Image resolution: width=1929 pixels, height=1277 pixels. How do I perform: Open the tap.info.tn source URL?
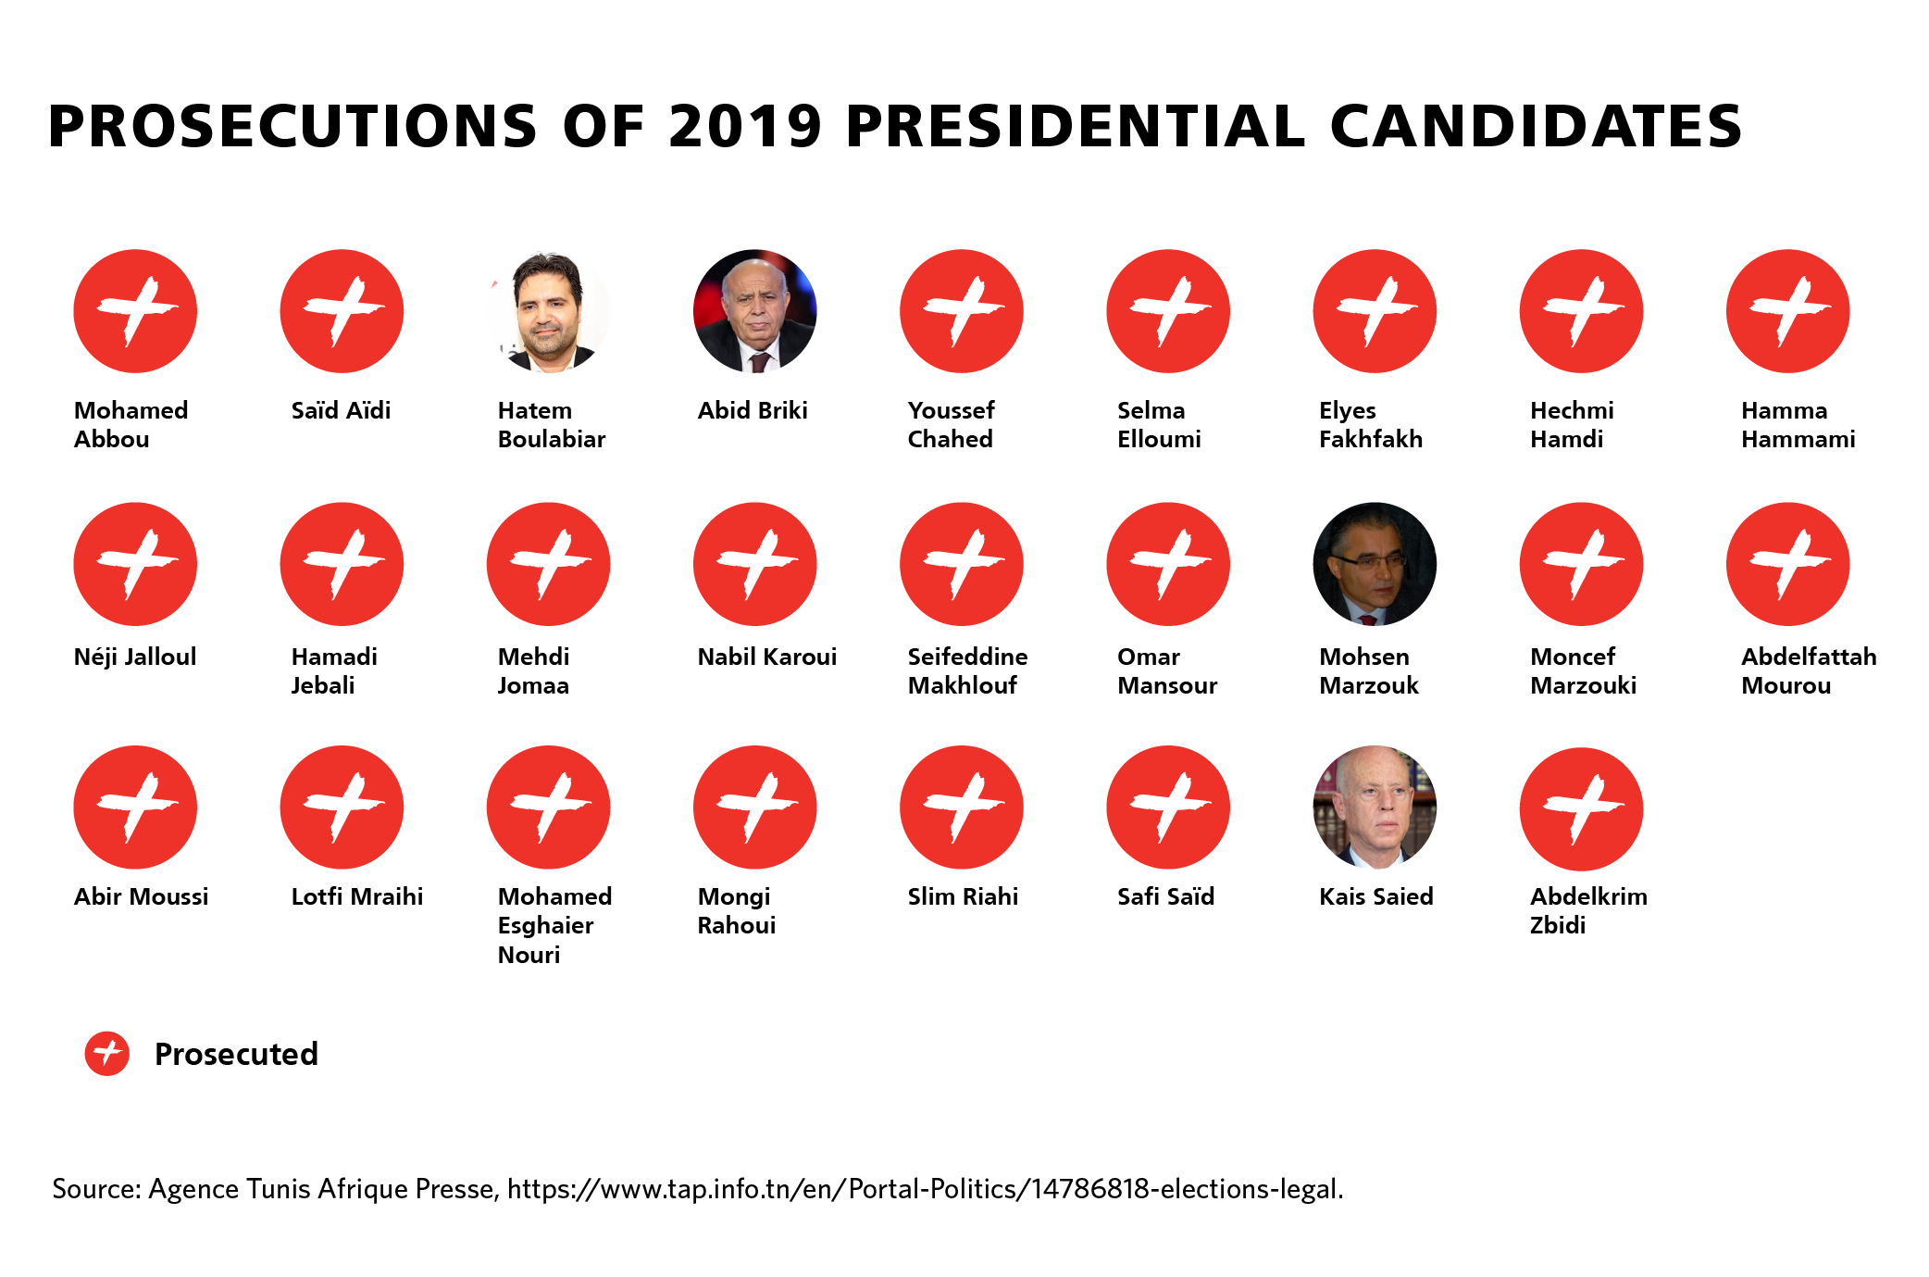pyautogui.click(x=925, y=1189)
